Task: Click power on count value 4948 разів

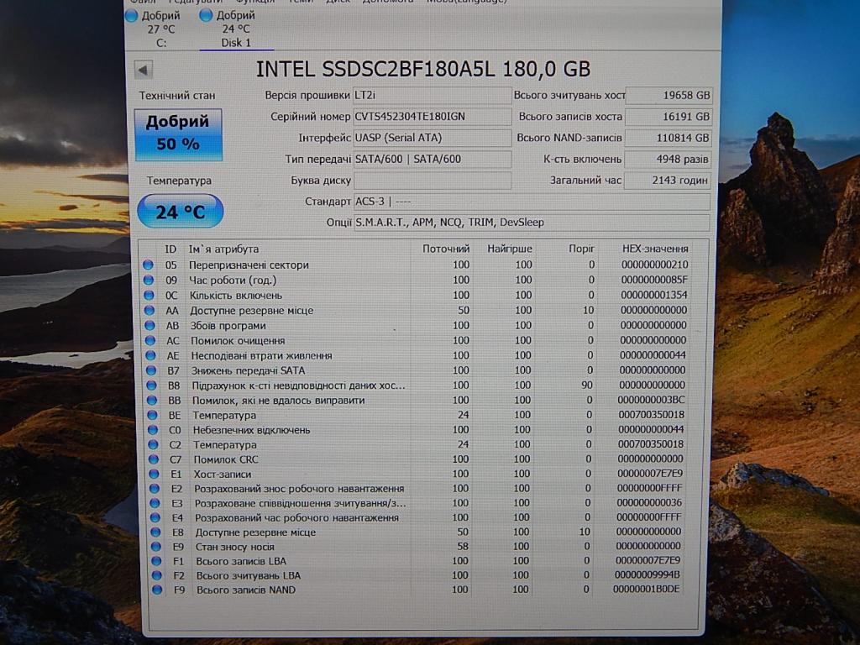Action: [668, 159]
